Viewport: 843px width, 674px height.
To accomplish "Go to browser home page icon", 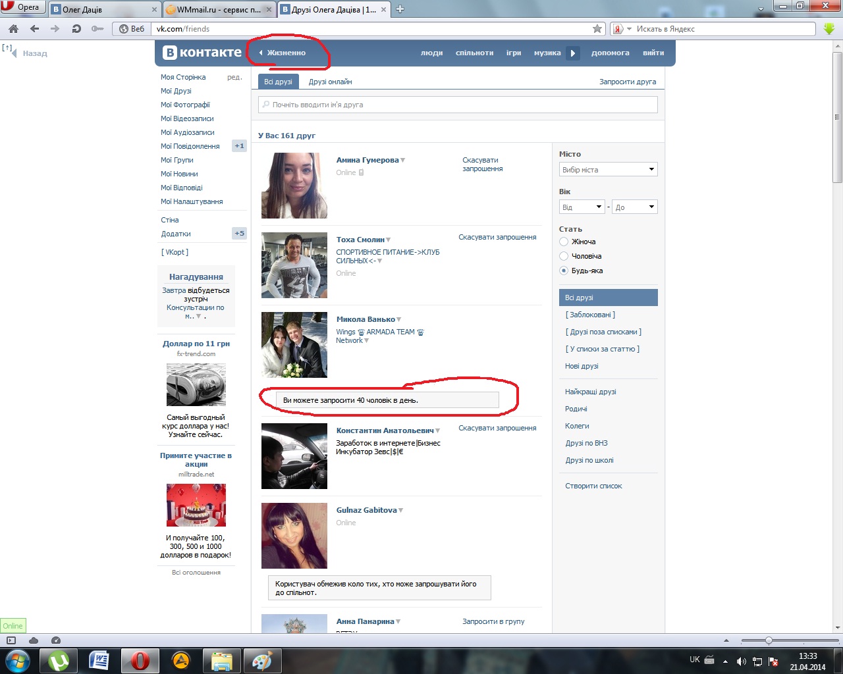I will click(x=13, y=29).
